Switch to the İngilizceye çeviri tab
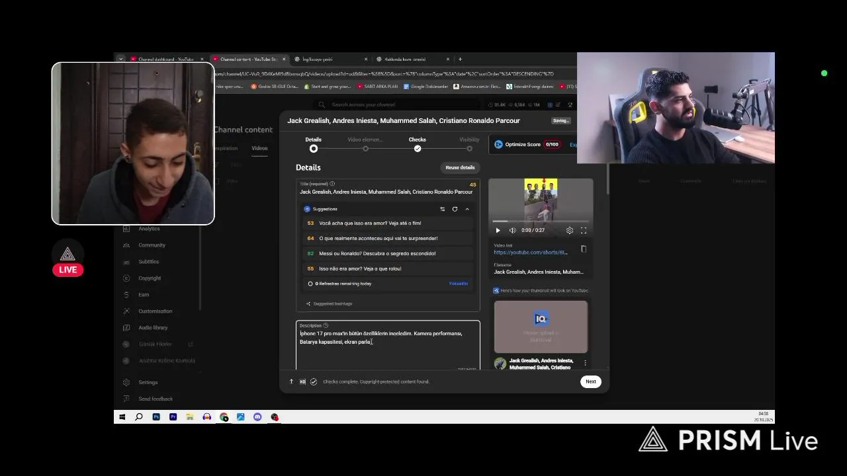847x476 pixels. point(332,59)
